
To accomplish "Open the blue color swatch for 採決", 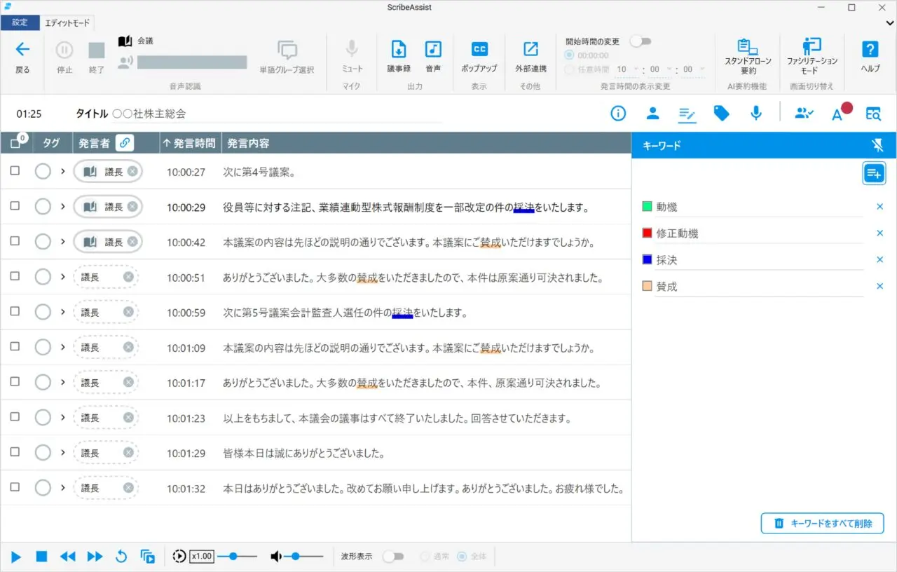I will [647, 260].
